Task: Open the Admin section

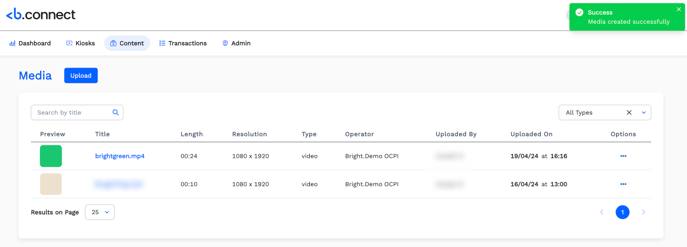Action: pyautogui.click(x=236, y=43)
